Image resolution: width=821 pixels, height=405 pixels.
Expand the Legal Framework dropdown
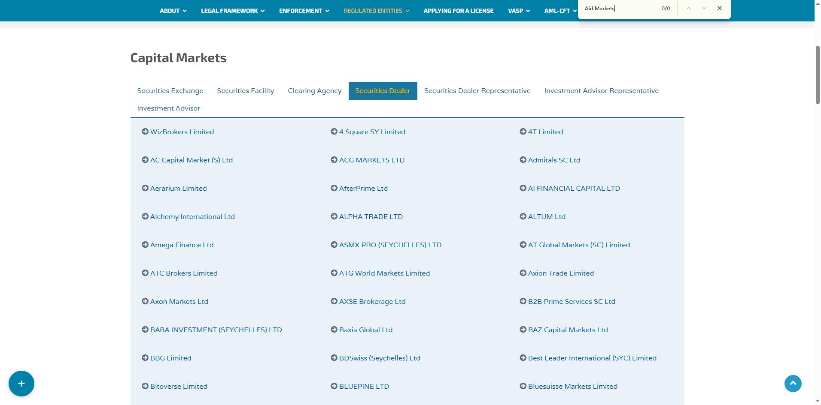(232, 11)
